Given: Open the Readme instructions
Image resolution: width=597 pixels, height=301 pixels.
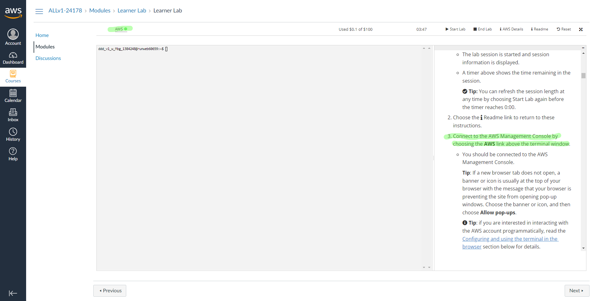Looking at the screenshot, I should coord(539,29).
